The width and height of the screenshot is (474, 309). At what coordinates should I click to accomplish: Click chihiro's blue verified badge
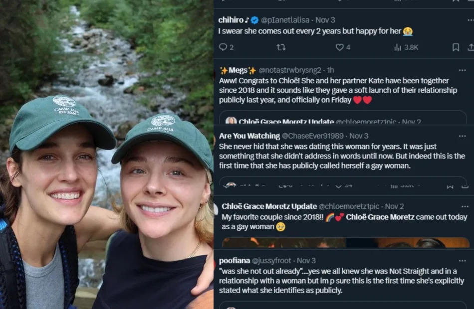pos(254,20)
